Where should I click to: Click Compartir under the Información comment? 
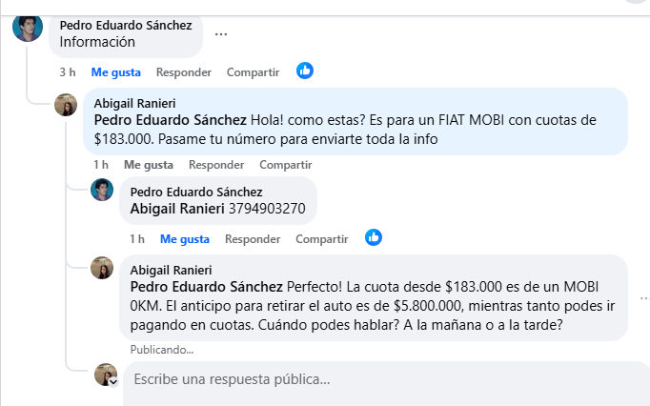[253, 71]
